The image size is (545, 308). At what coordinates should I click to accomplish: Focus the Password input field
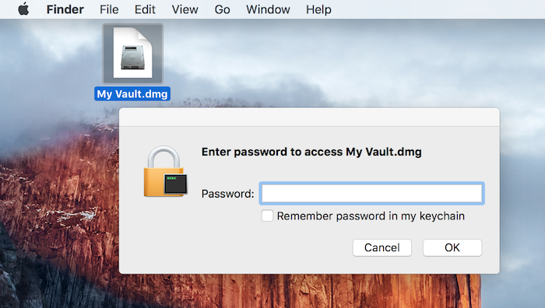click(x=371, y=194)
